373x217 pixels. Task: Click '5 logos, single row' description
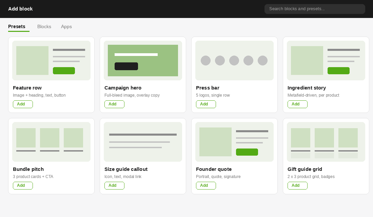pos(213,95)
